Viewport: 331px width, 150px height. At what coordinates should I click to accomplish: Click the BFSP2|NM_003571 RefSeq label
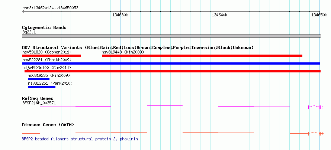pos(39,103)
